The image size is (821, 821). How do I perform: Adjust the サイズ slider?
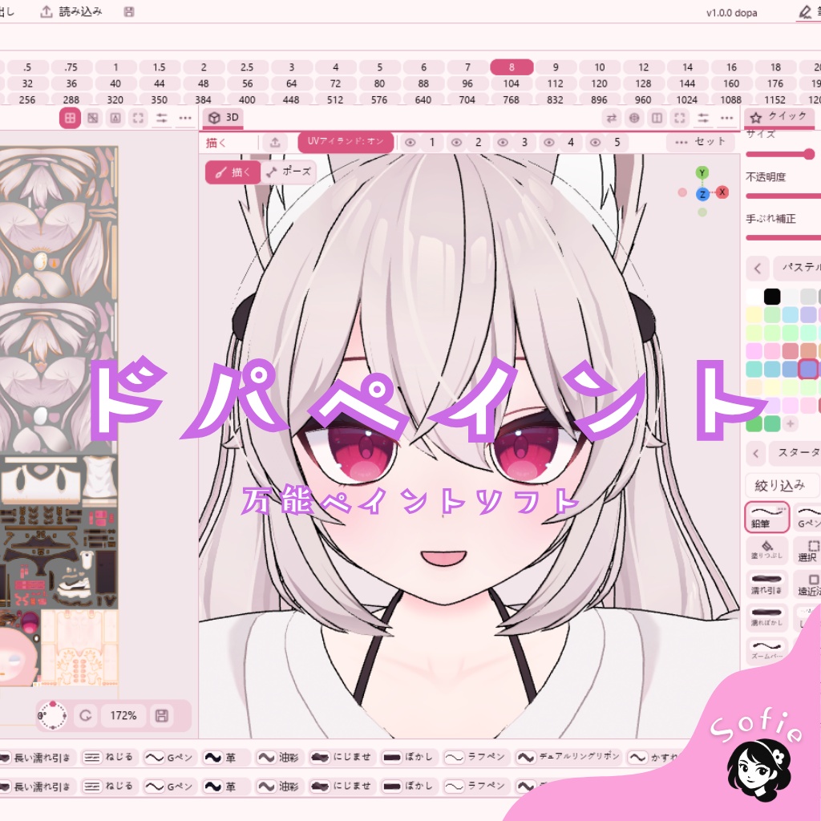(783, 154)
